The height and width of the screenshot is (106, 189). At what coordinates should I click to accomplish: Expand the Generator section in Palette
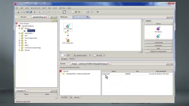pos(158,45)
